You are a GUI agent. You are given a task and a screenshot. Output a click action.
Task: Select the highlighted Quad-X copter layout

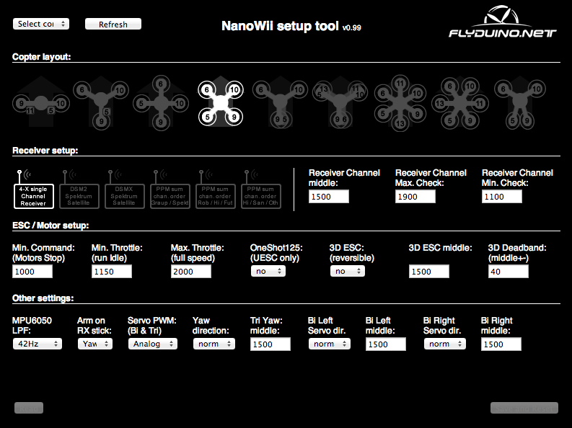point(220,103)
